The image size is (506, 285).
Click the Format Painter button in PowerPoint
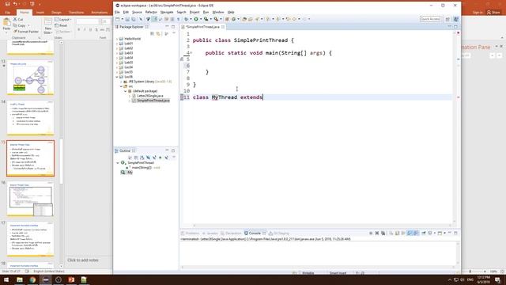[x=26, y=32]
